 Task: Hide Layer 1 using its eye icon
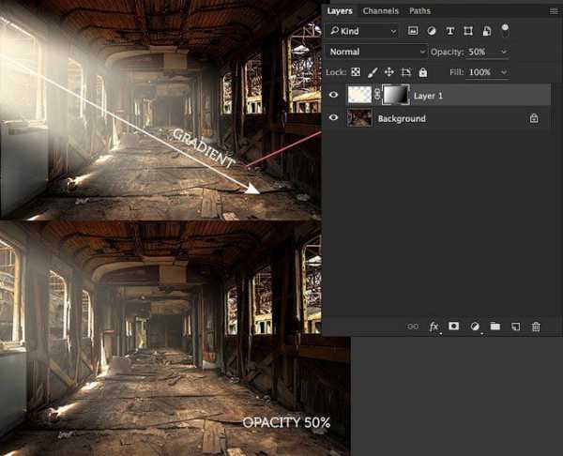333,94
